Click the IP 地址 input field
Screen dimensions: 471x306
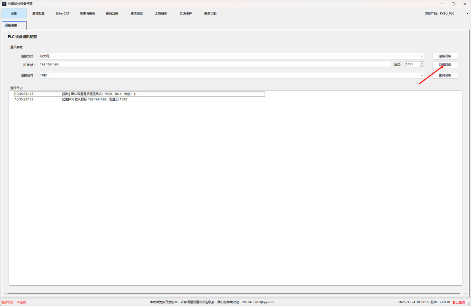(x=215, y=64)
